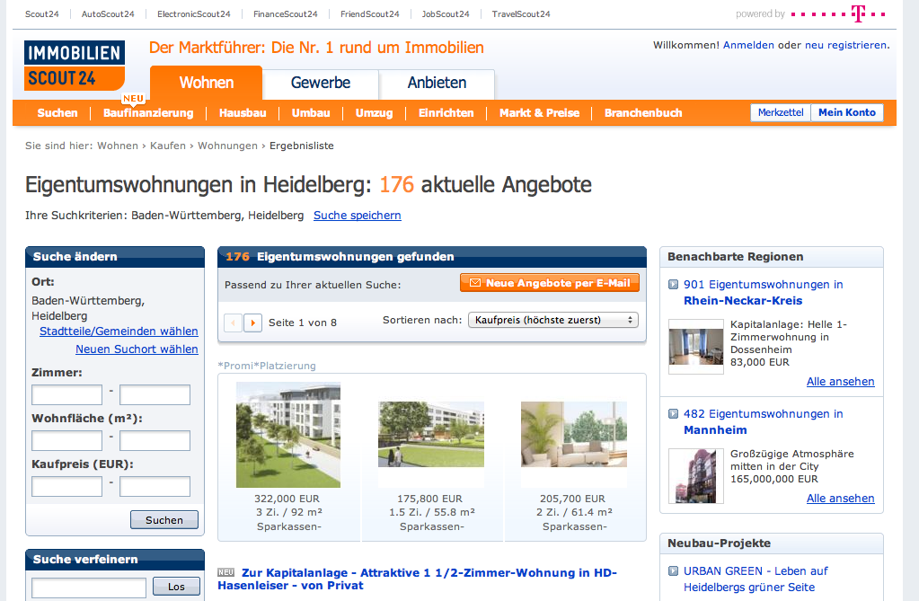Go to TravelScout24 in top bar
Image resolution: width=919 pixels, height=601 pixels.
point(521,14)
